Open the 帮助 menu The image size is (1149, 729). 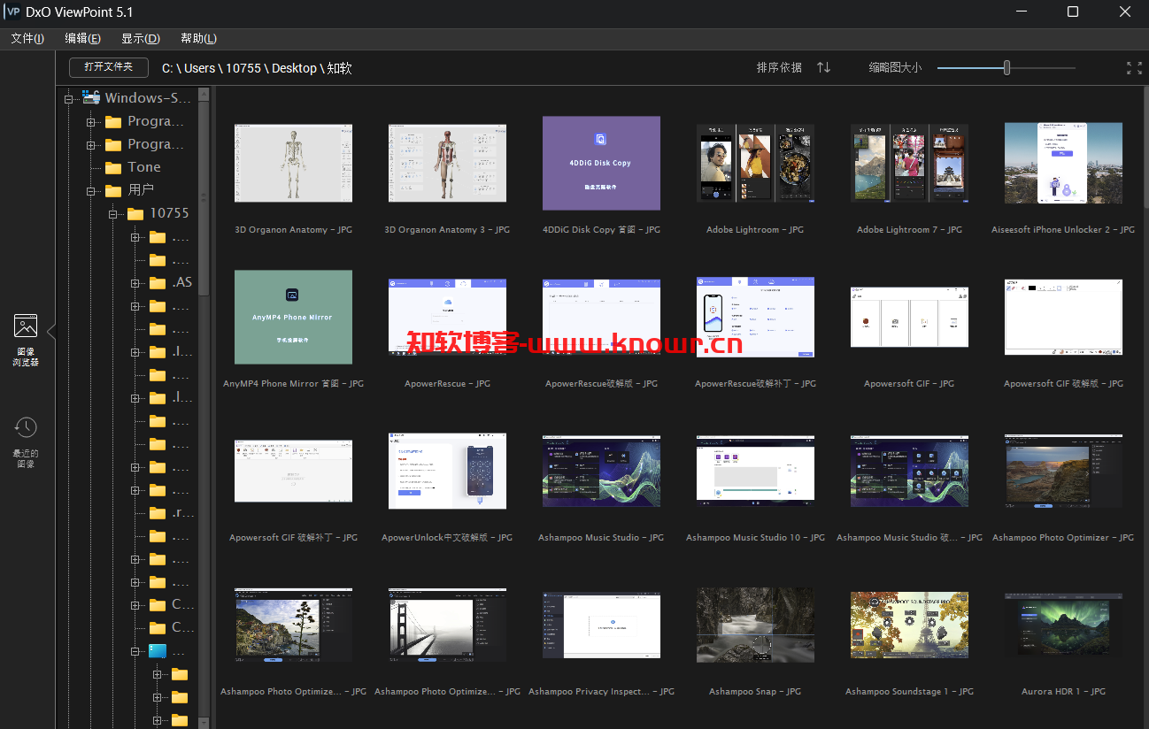198,39
